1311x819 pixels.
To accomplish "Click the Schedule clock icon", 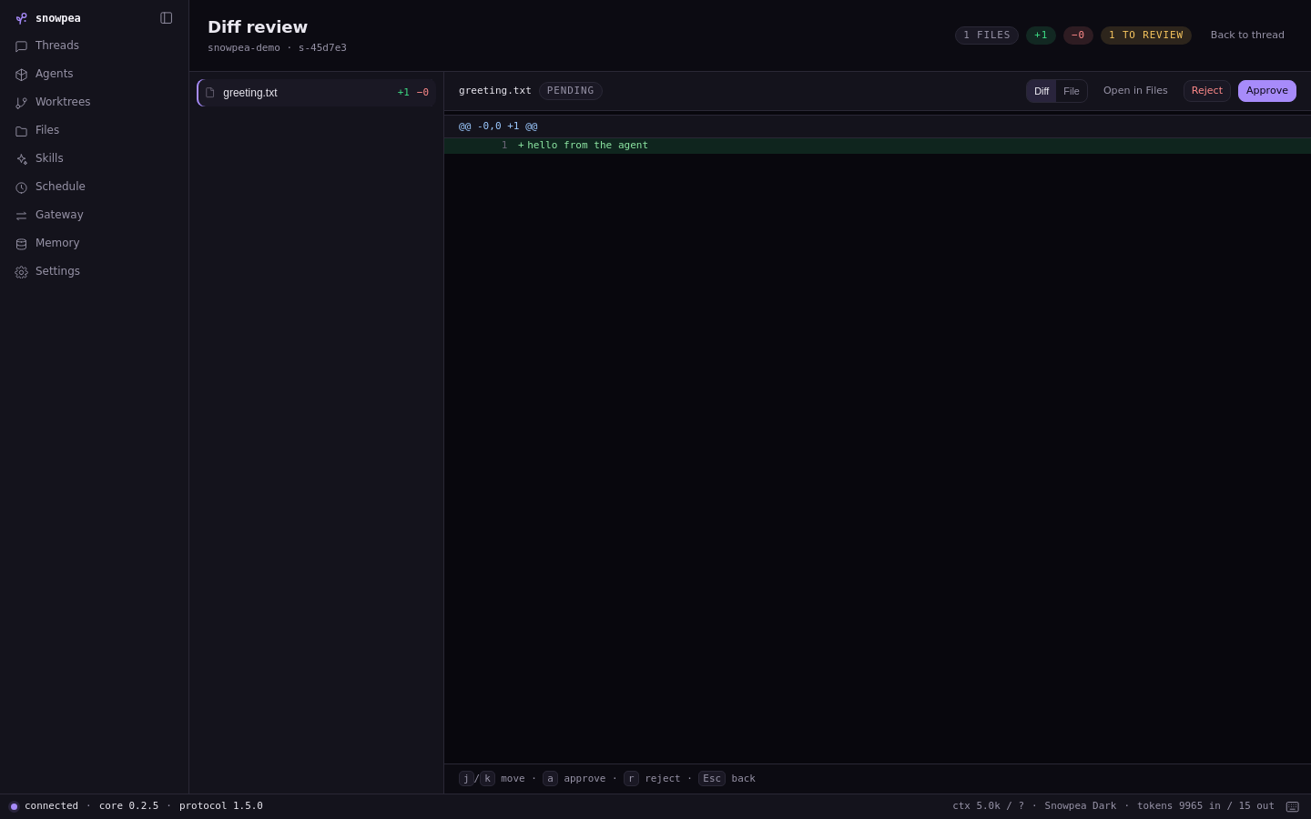I will click(21, 187).
